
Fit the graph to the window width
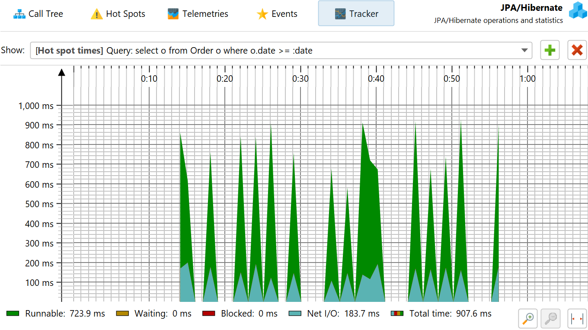tap(577, 319)
